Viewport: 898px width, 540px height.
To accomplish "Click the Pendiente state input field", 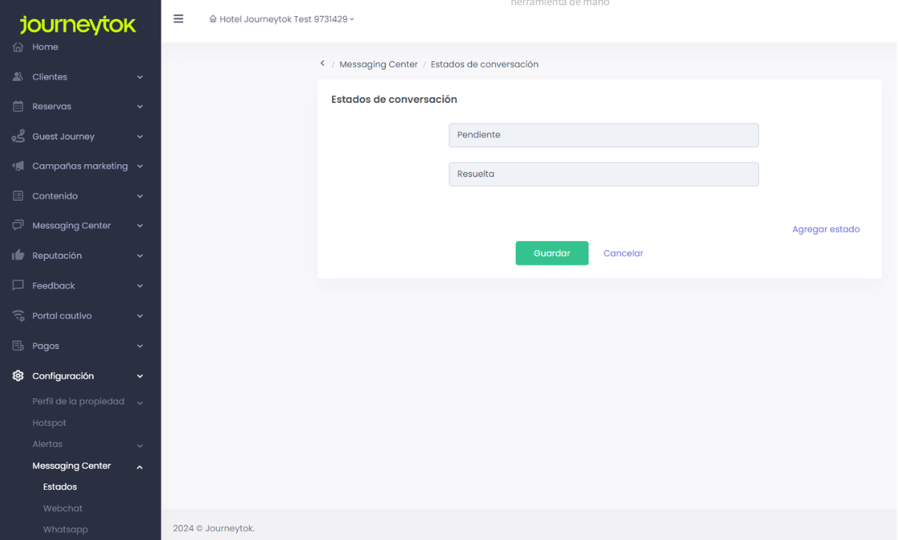I will (x=603, y=135).
